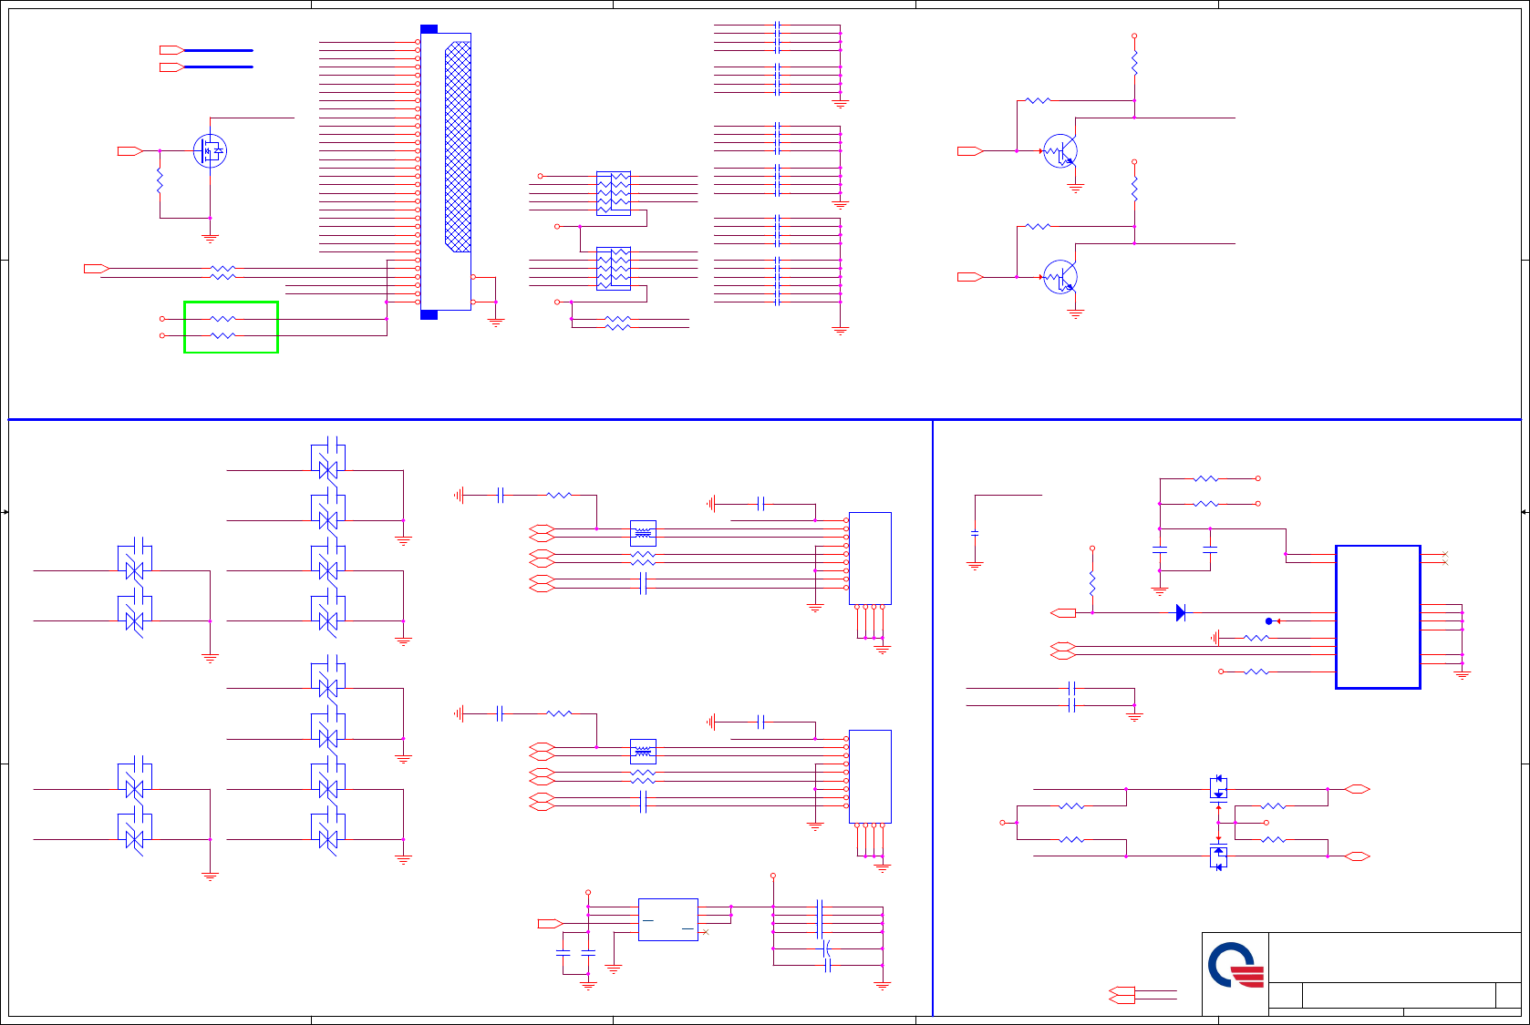Select the upper common-mode choke symbol
1530x1025 pixels.
643,533
